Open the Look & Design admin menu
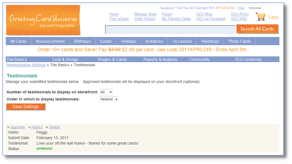292x164 pixels. click(65, 59)
